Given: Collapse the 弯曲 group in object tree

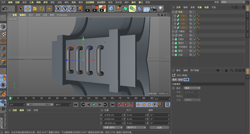Looking at the screenshot, I should pos(173,12).
